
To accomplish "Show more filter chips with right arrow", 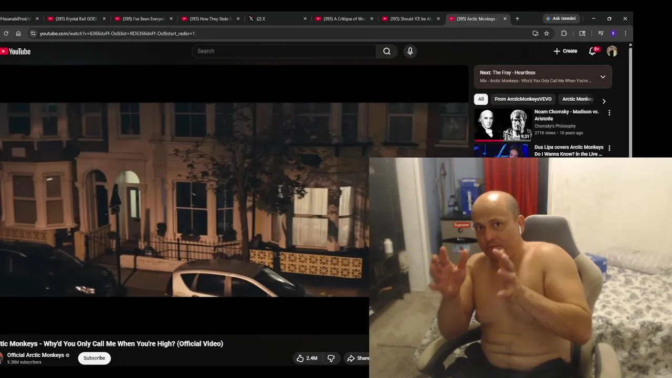I will tap(604, 101).
